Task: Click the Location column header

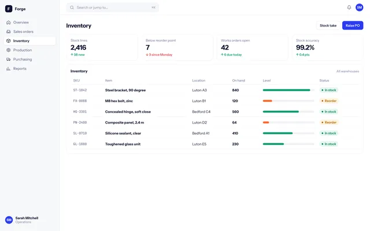Action: (199, 81)
